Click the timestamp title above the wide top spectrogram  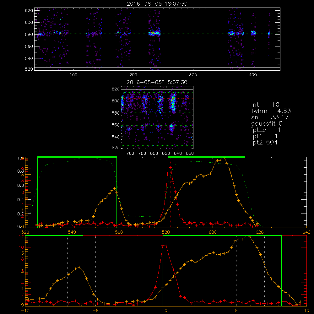pos(157,4)
